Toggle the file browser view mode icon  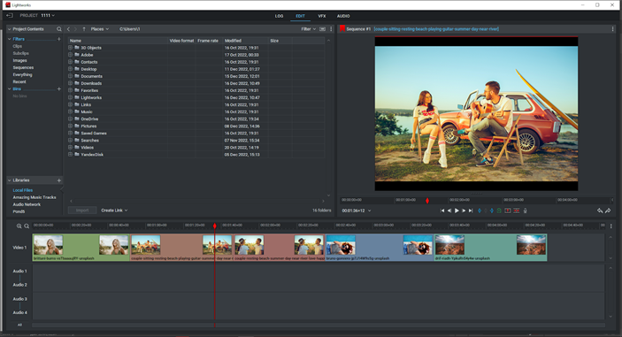(x=323, y=29)
